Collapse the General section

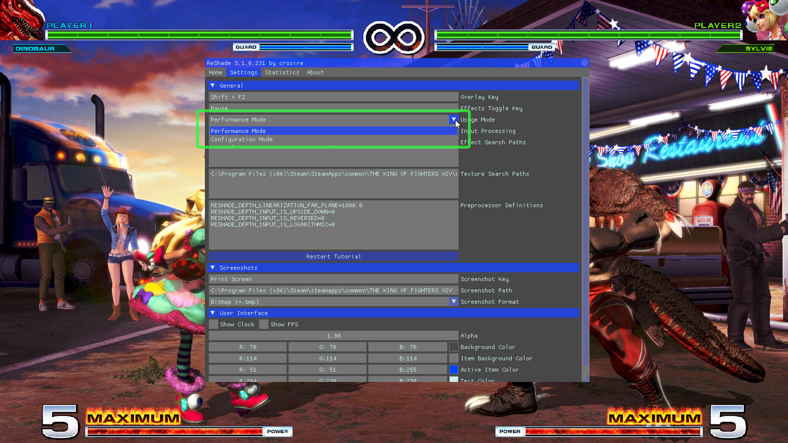pyautogui.click(x=394, y=86)
